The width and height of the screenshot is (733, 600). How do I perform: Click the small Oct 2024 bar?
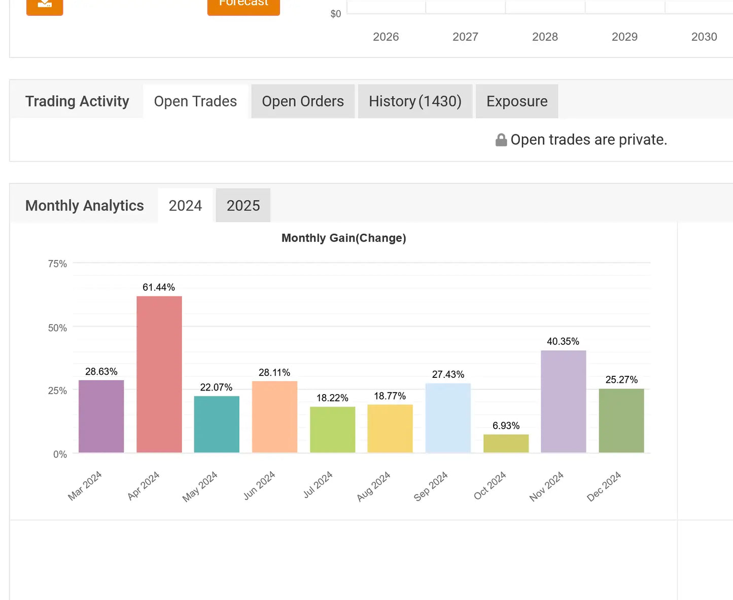(506, 444)
